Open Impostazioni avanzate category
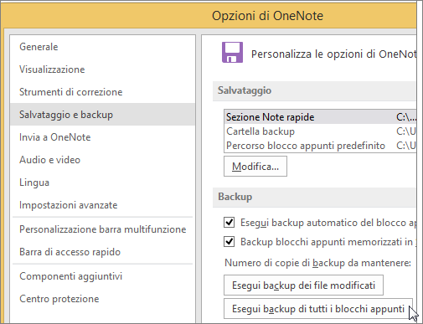The width and height of the screenshot is (423, 324). pyautogui.click(x=102, y=205)
